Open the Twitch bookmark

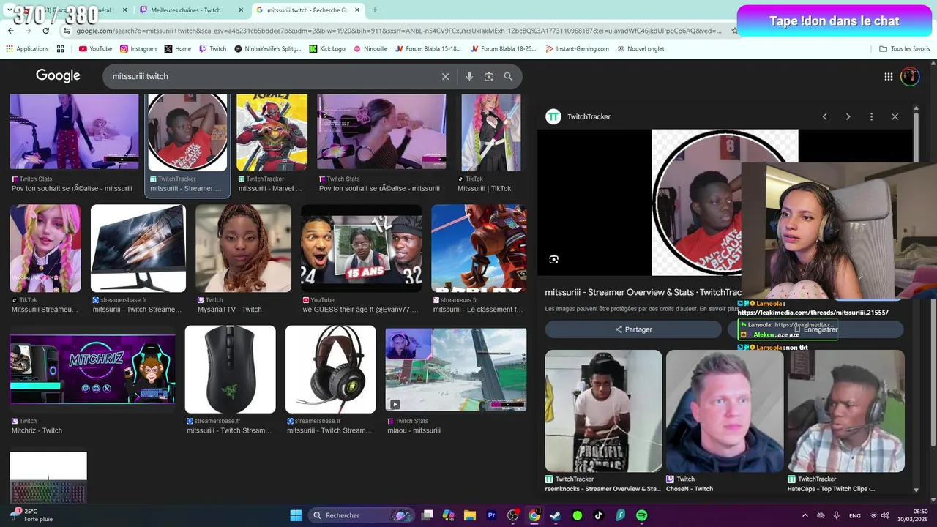click(212, 48)
